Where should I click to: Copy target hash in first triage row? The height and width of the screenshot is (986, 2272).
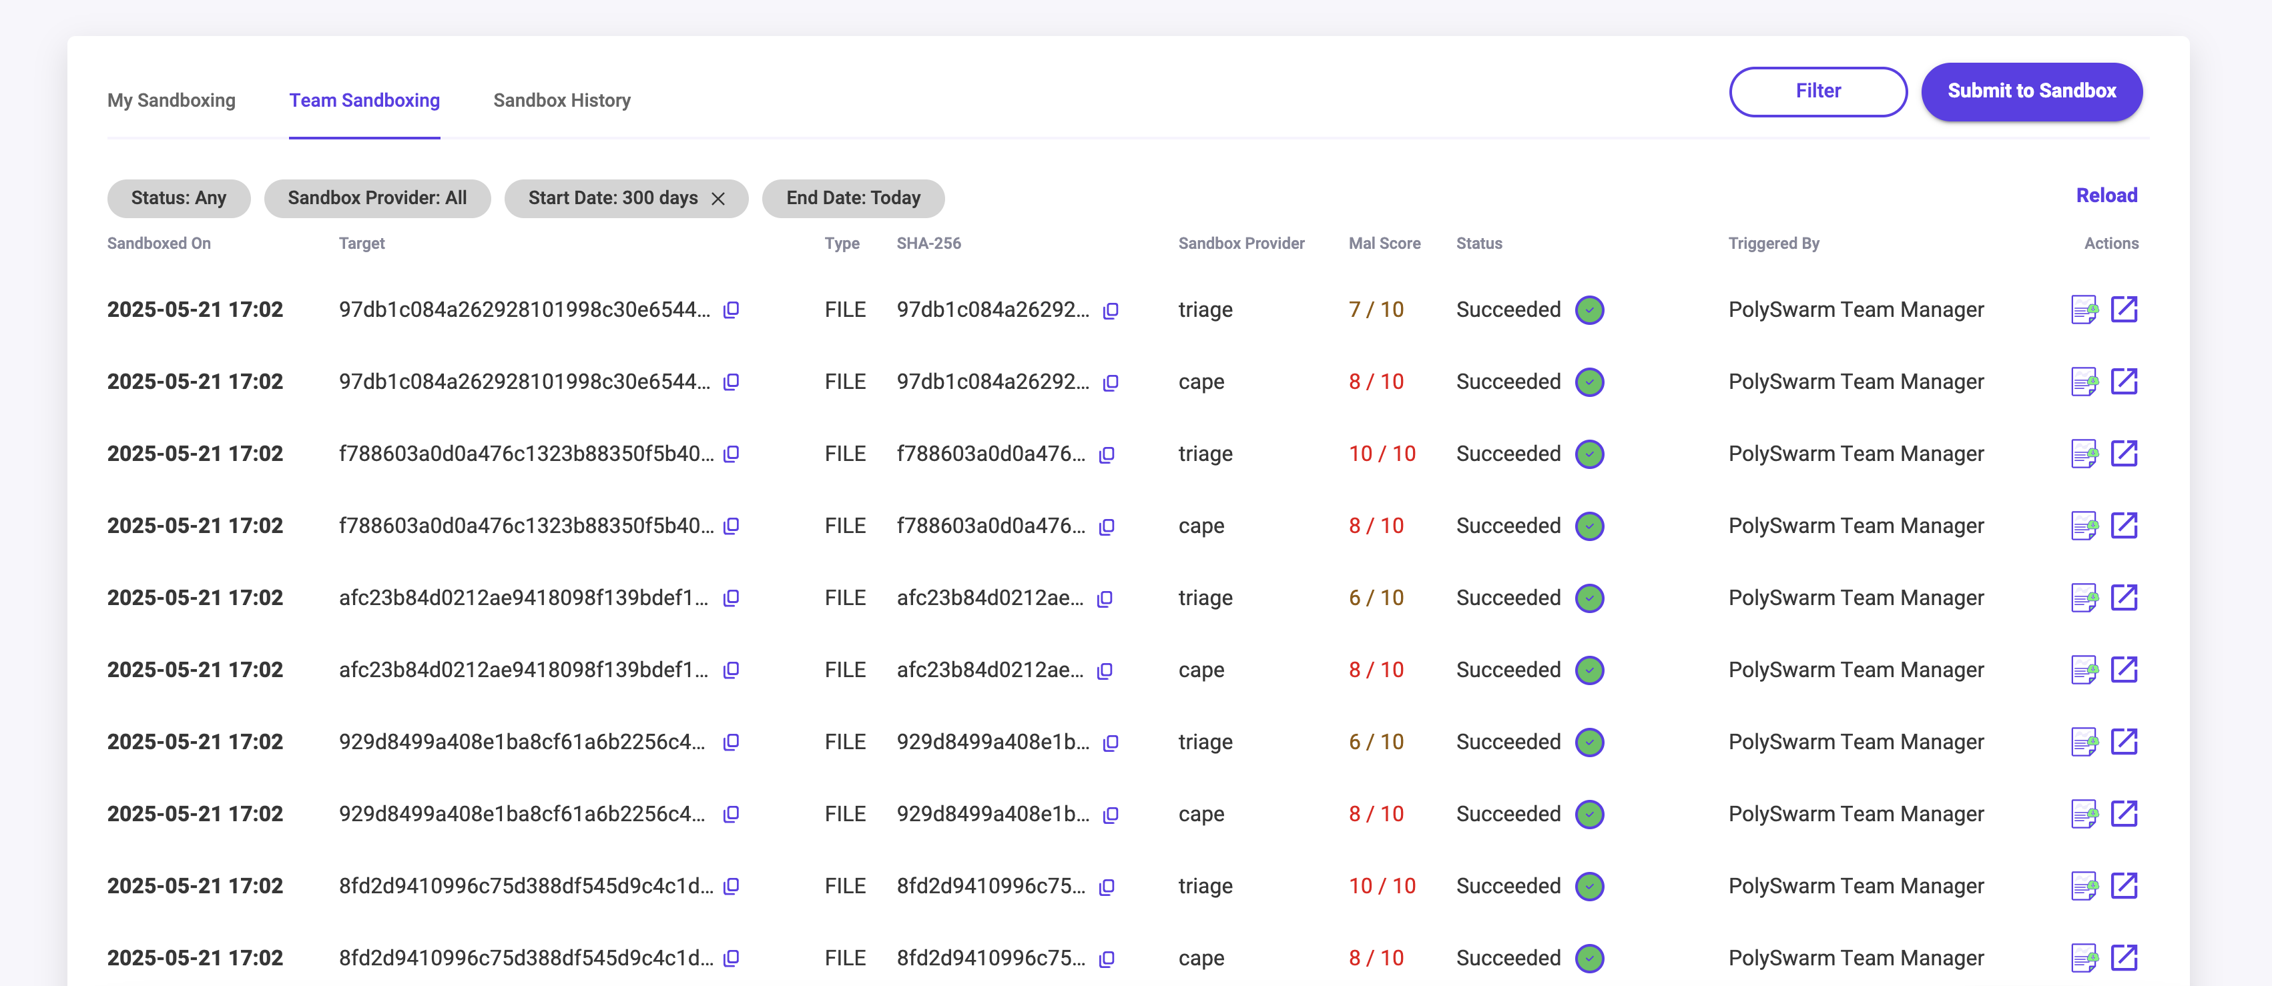pos(730,310)
